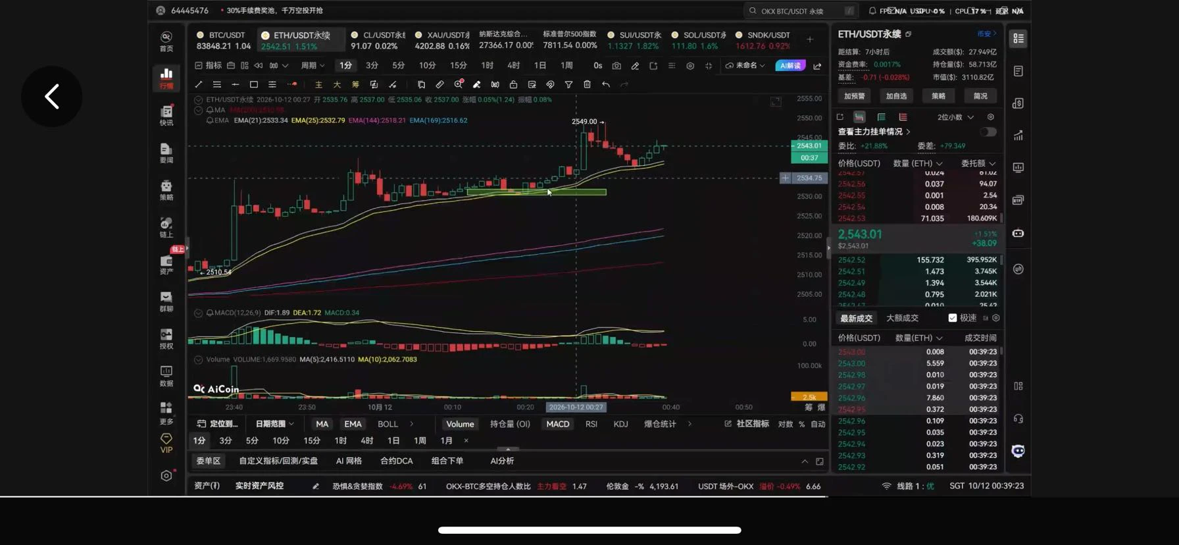This screenshot has height=545, width=1179.
Task: Open the VIP diamond icon
Action: tap(166, 443)
